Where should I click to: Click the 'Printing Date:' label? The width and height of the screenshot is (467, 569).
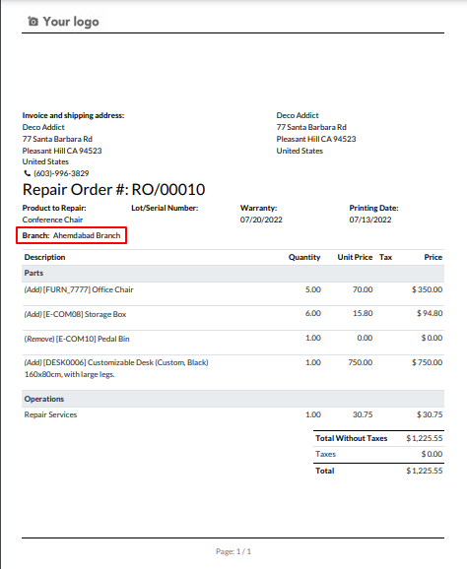click(x=373, y=208)
